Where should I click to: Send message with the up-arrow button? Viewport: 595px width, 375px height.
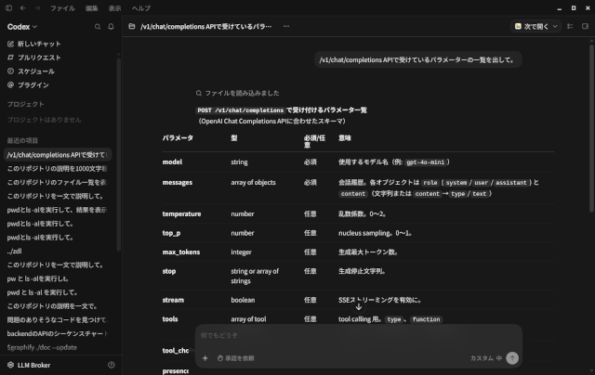click(512, 358)
